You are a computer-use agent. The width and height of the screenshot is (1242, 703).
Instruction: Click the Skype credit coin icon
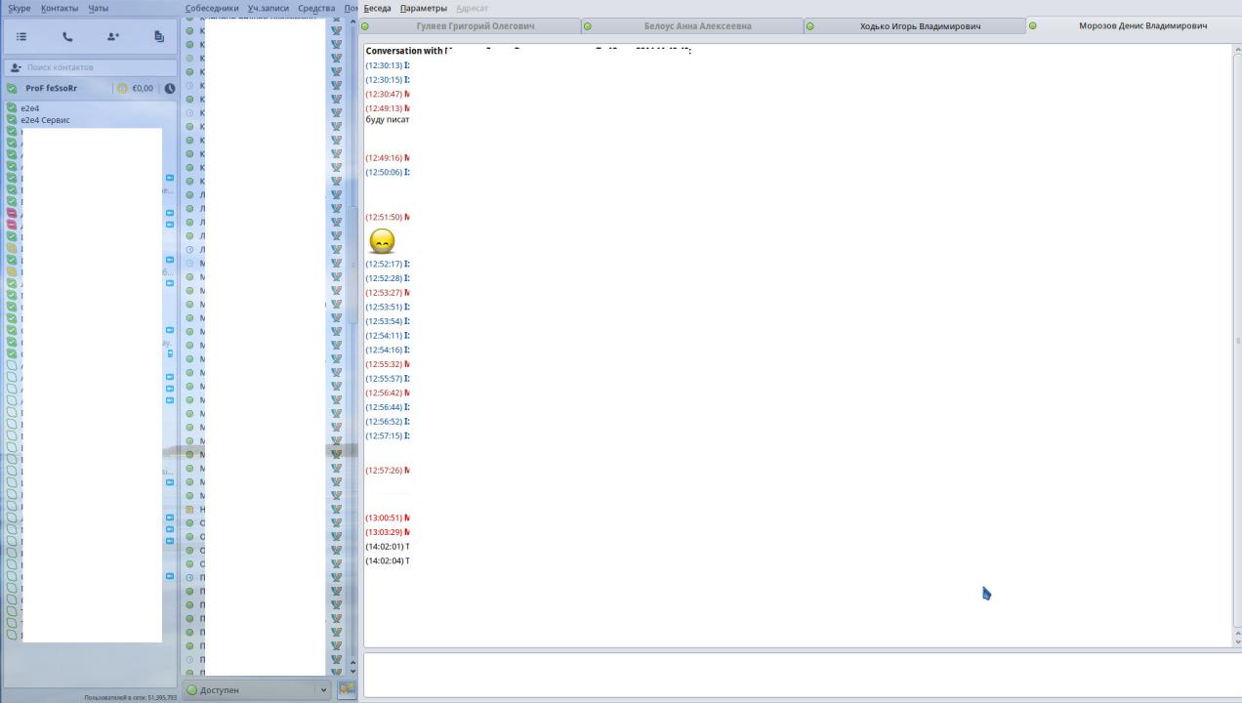123,88
